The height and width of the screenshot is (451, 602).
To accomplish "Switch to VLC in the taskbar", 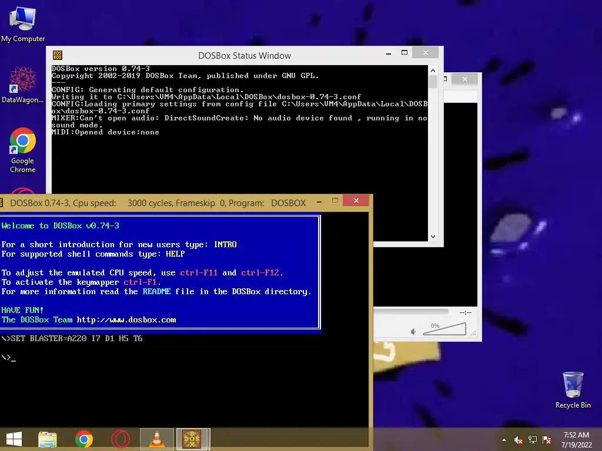I will [156, 439].
